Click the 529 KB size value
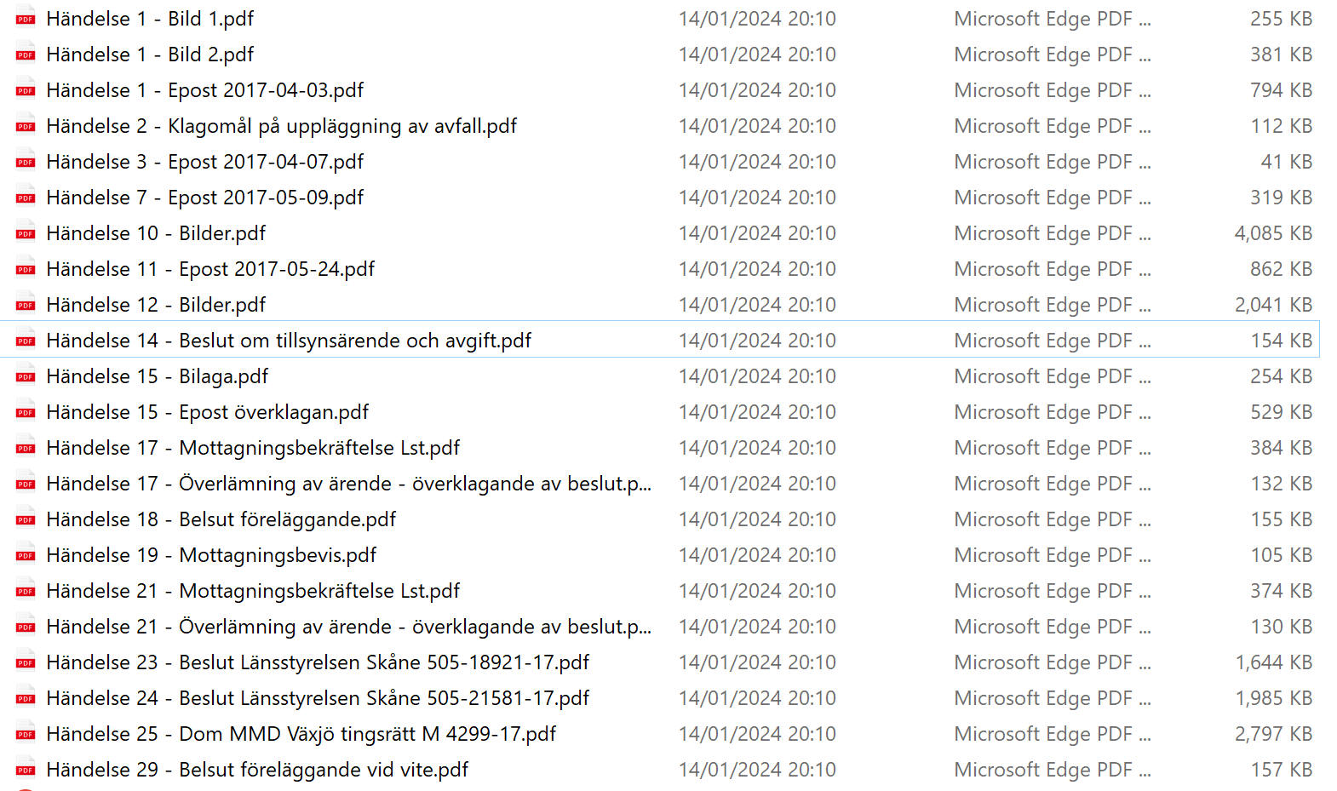The height and width of the screenshot is (791, 1337). (1282, 412)
